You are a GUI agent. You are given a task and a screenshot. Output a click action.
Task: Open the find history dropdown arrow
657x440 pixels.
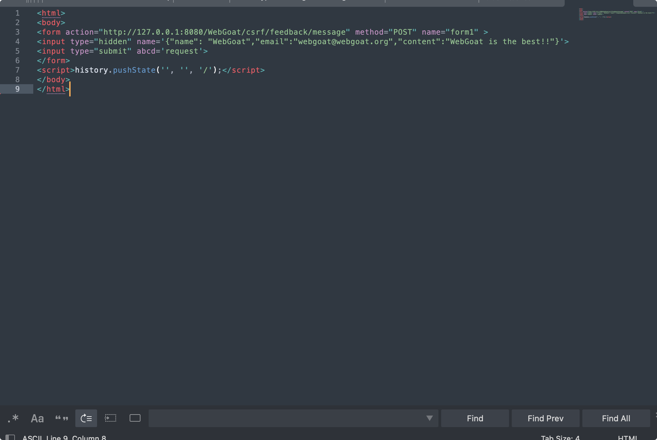click(x=430, y=418)
